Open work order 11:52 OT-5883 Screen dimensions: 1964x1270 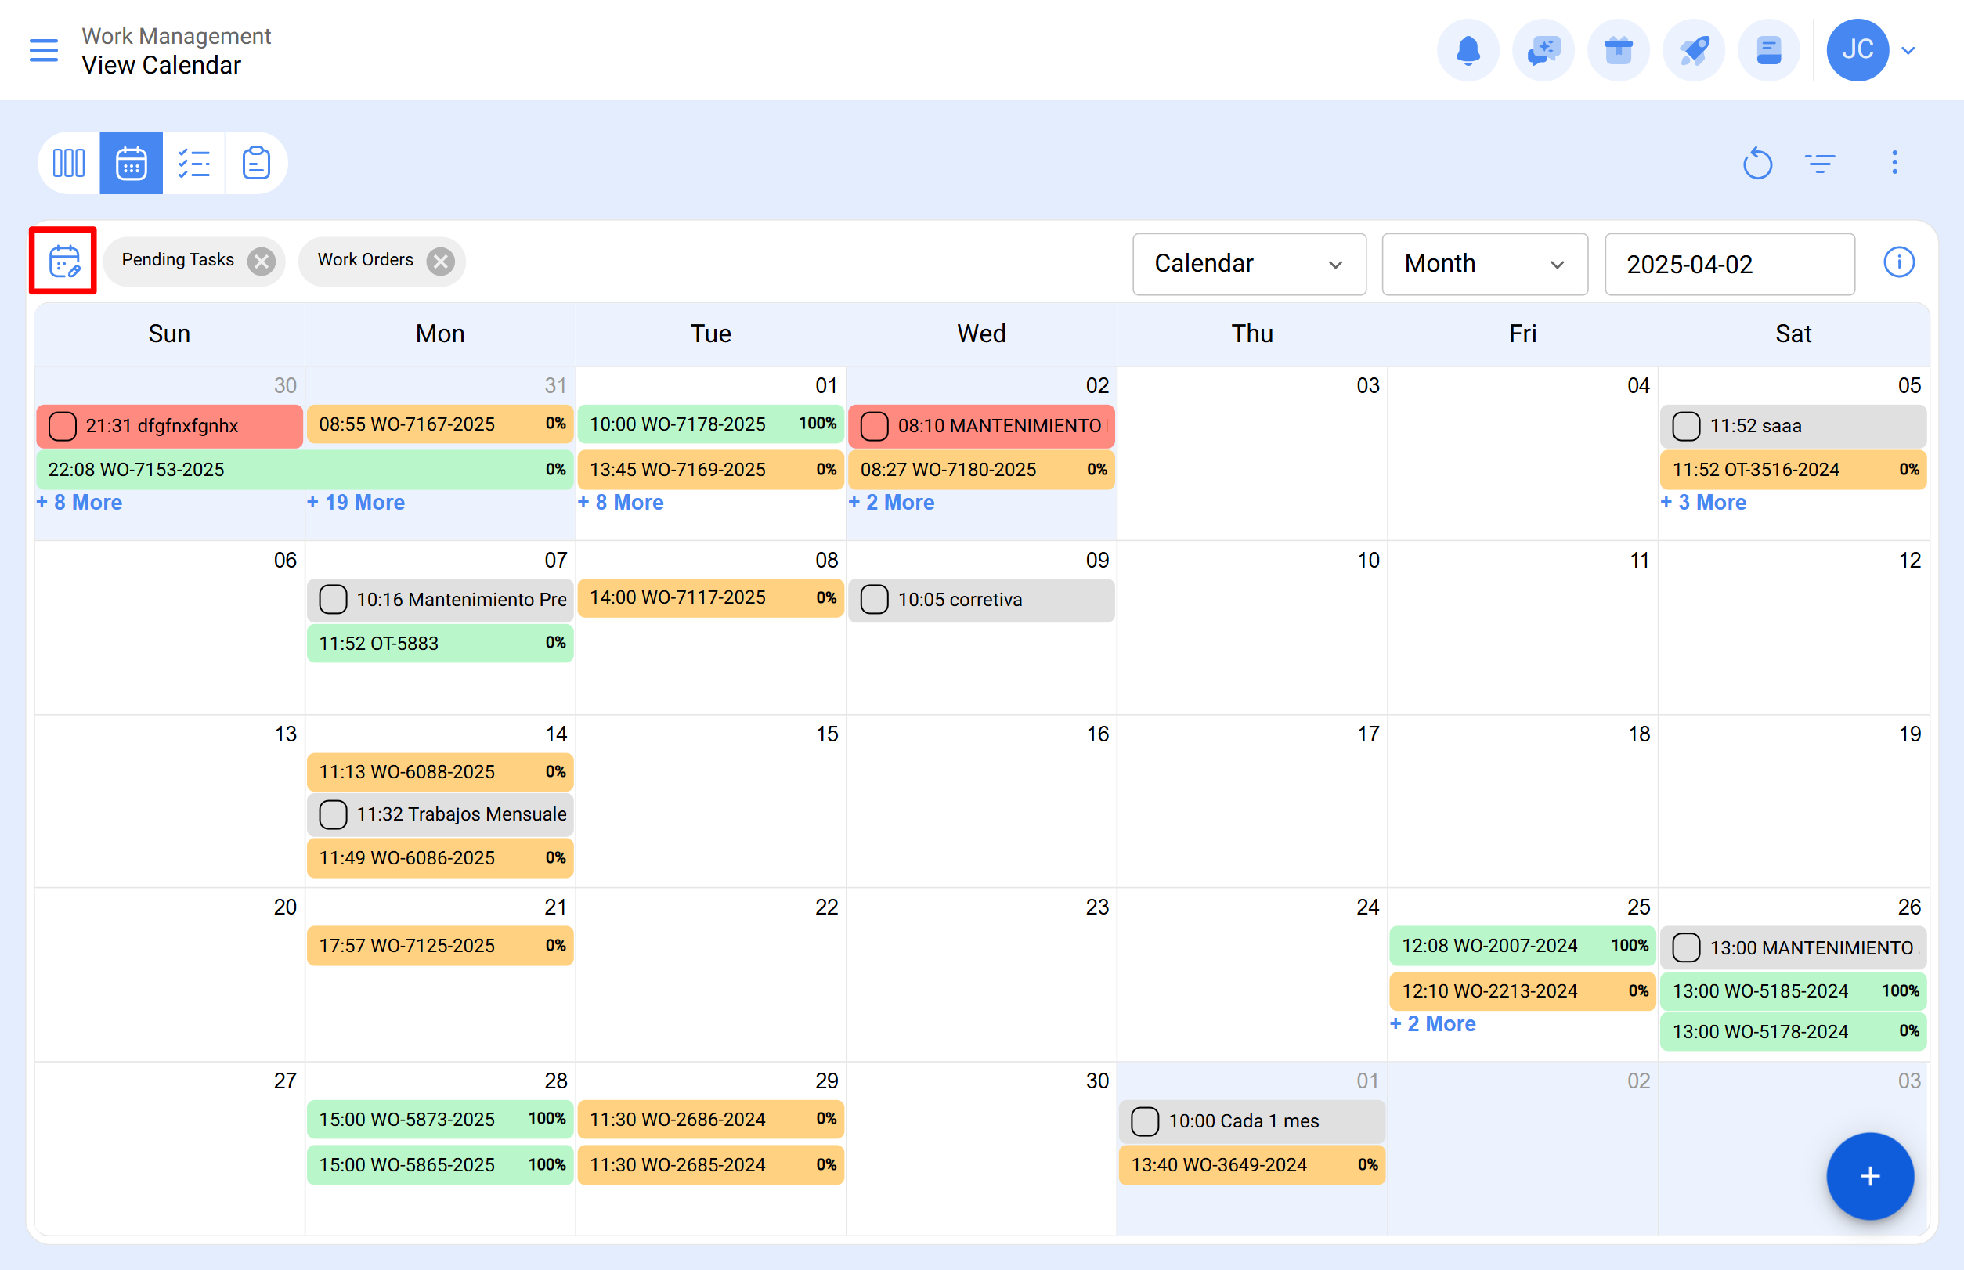[439, 644]
